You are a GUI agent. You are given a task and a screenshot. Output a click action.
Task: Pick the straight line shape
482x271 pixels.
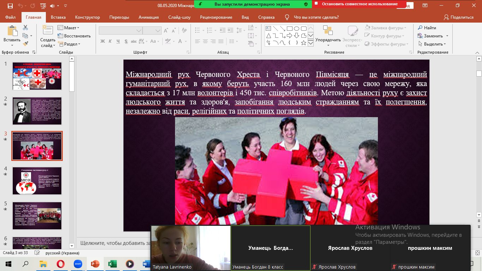pyautogui.click(x=275, y=29)
